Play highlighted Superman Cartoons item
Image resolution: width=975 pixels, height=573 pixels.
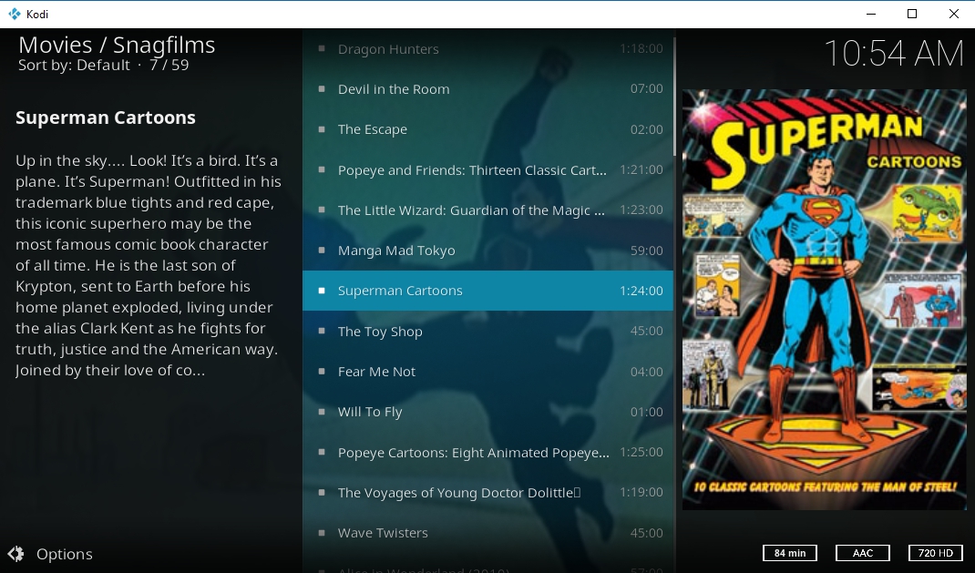pyautogui.click(x=487, y=291)
